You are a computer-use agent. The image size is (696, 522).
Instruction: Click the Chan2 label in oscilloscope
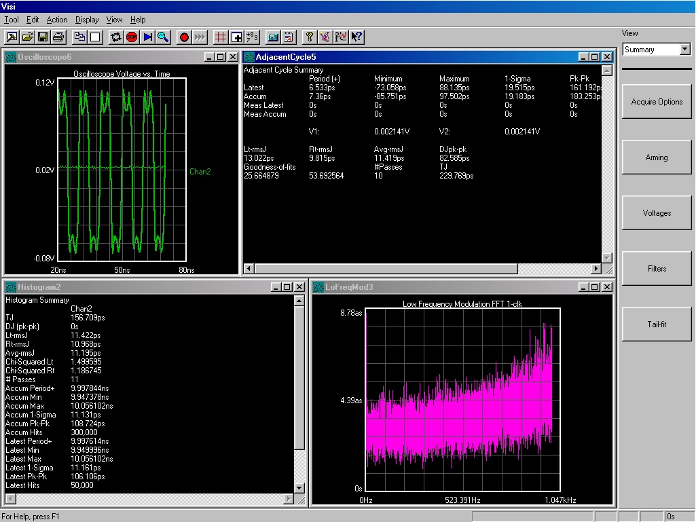(200, 172)
